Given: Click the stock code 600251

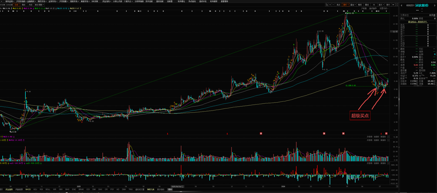Looking at the screenshot, I should pos(410,5).
